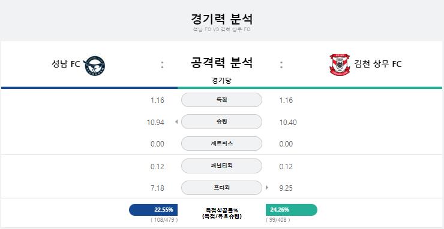The width and height of the screenshot is (444, 229).
Task: Select the 슈팅 stat pill button
Action: pyautogui.click(x=221, y=122)
